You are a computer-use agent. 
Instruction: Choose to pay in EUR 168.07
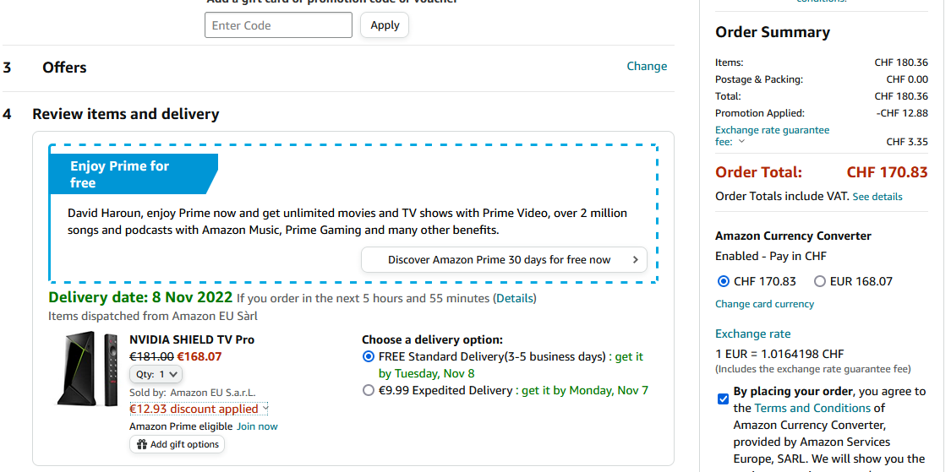[x=819, y=281]
